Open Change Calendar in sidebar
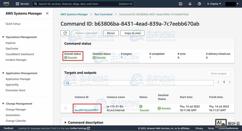 click(16, 121)
